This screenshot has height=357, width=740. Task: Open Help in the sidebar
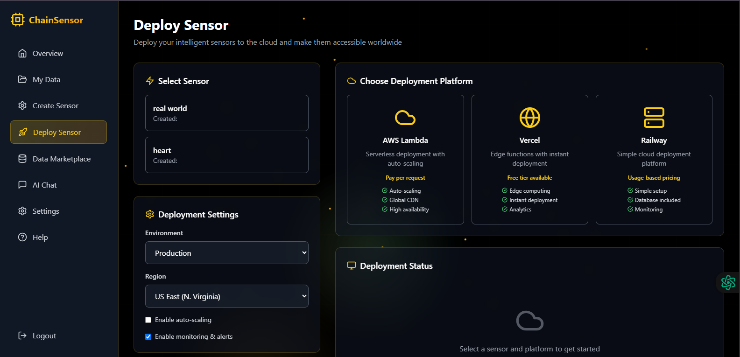58,237
